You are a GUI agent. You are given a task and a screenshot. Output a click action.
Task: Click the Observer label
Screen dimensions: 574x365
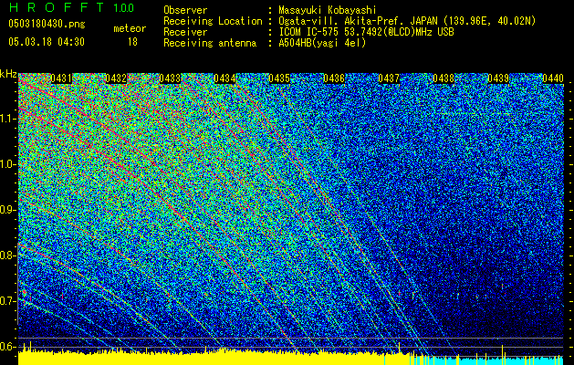tap(185, 10)
